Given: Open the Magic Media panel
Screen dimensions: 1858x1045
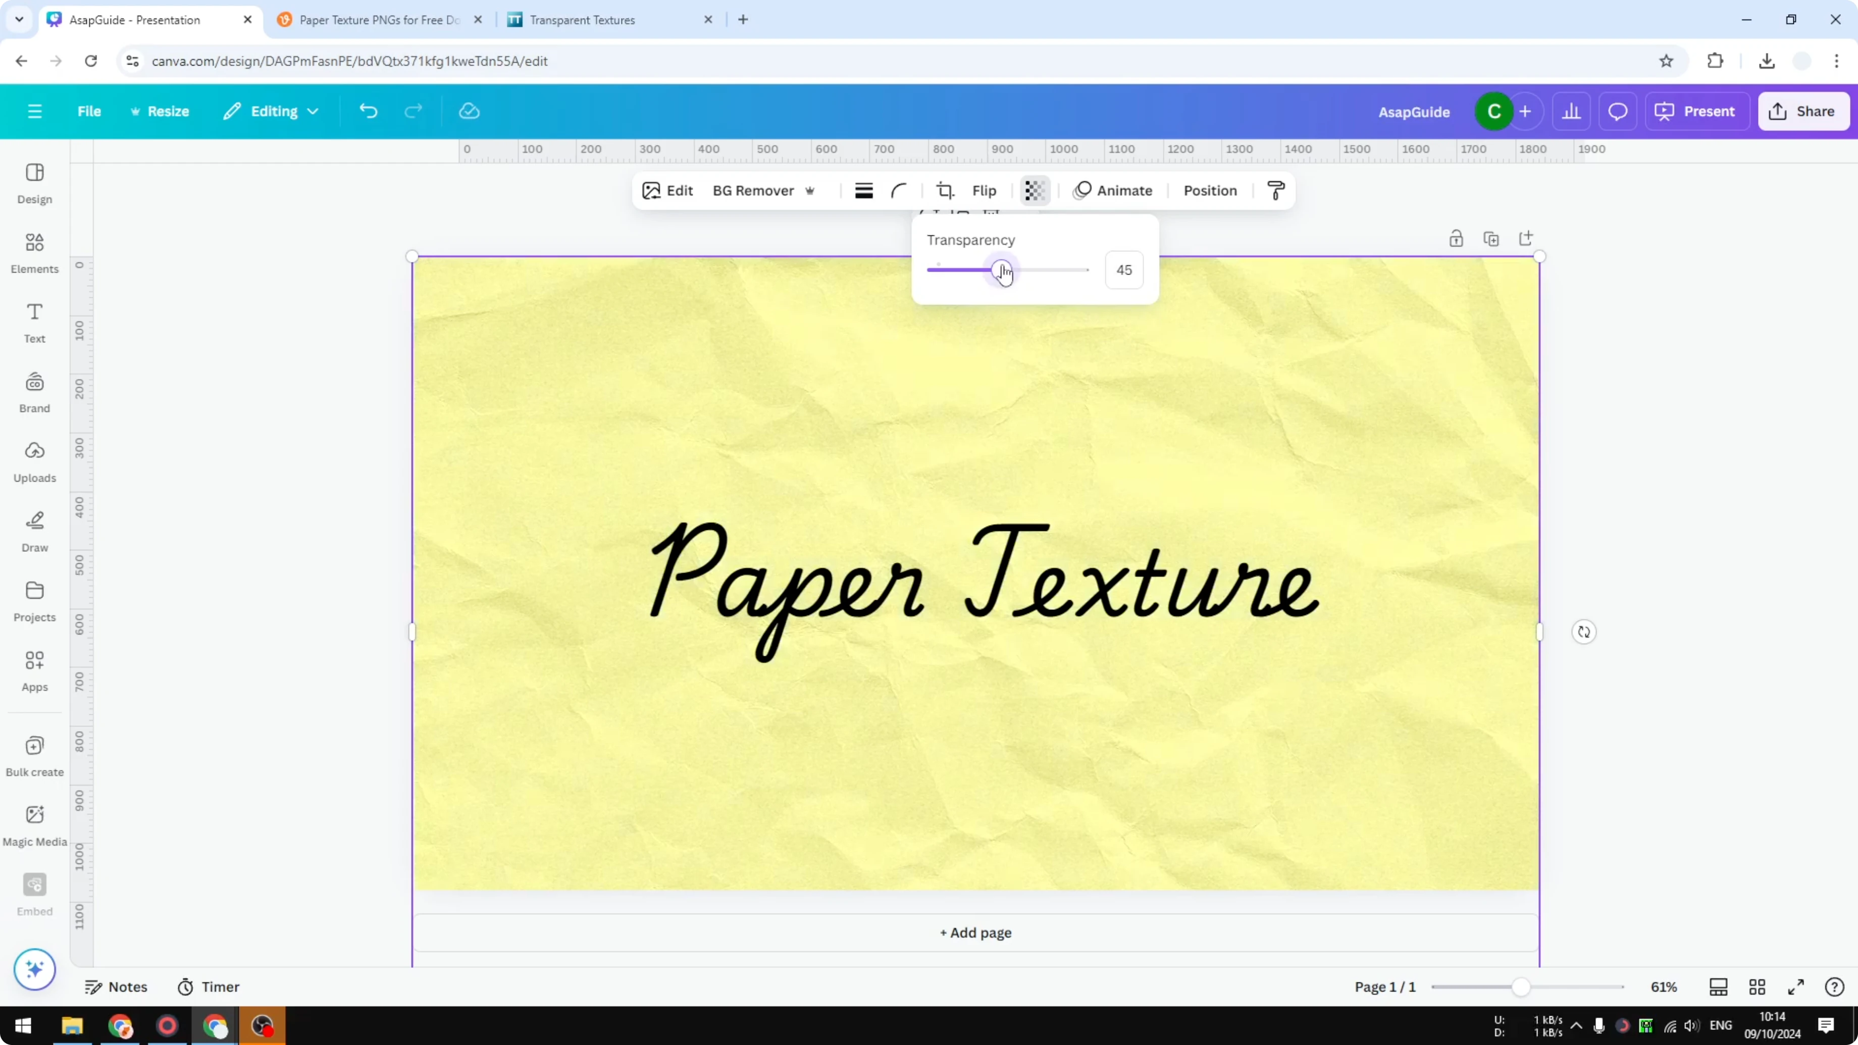Looking at the screenshot, I should click(x=34, y=822).
